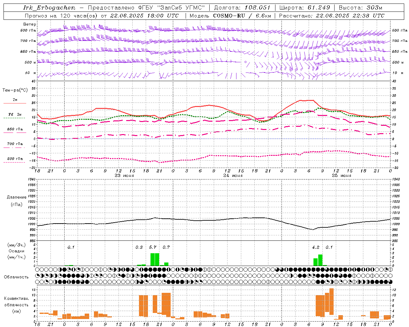409x327 pixels.
Task: Click the Облачность cloud cover label
Action: (16, 277)
